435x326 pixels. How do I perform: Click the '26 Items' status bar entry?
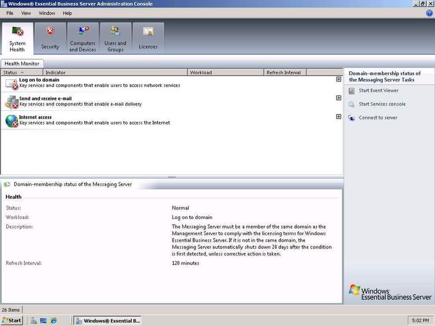click(11, 310)
